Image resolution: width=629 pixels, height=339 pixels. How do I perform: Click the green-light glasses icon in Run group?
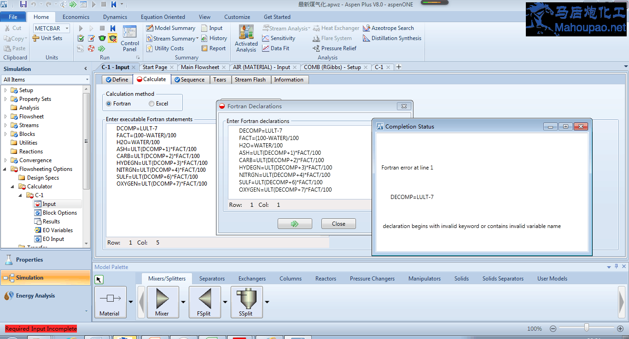pos(102,38)
